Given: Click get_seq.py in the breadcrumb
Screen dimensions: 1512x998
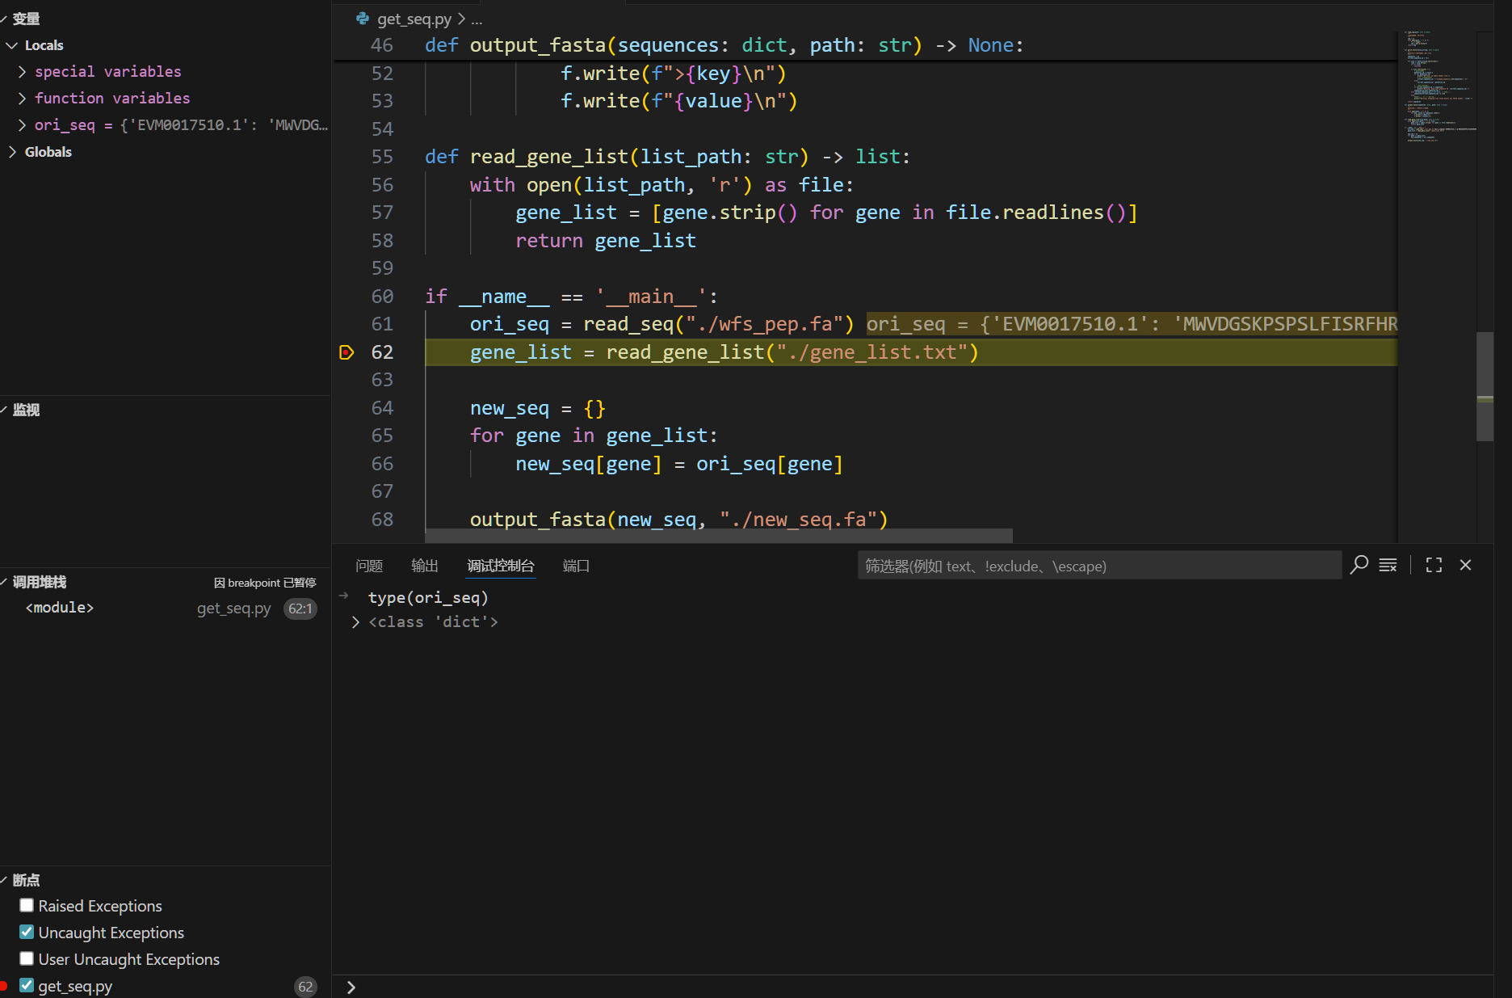Looking at the screenshot, I should click(414, 19).
